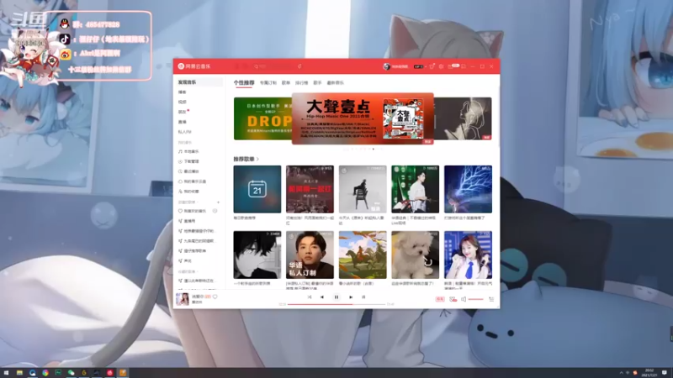Collapse the 创建的歌单 section header

188,202
